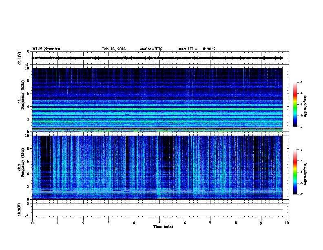Screen dimensions: 323x250
Task: Click the ch.2 spectrogram color scale bar
Action: pos(295,172)
